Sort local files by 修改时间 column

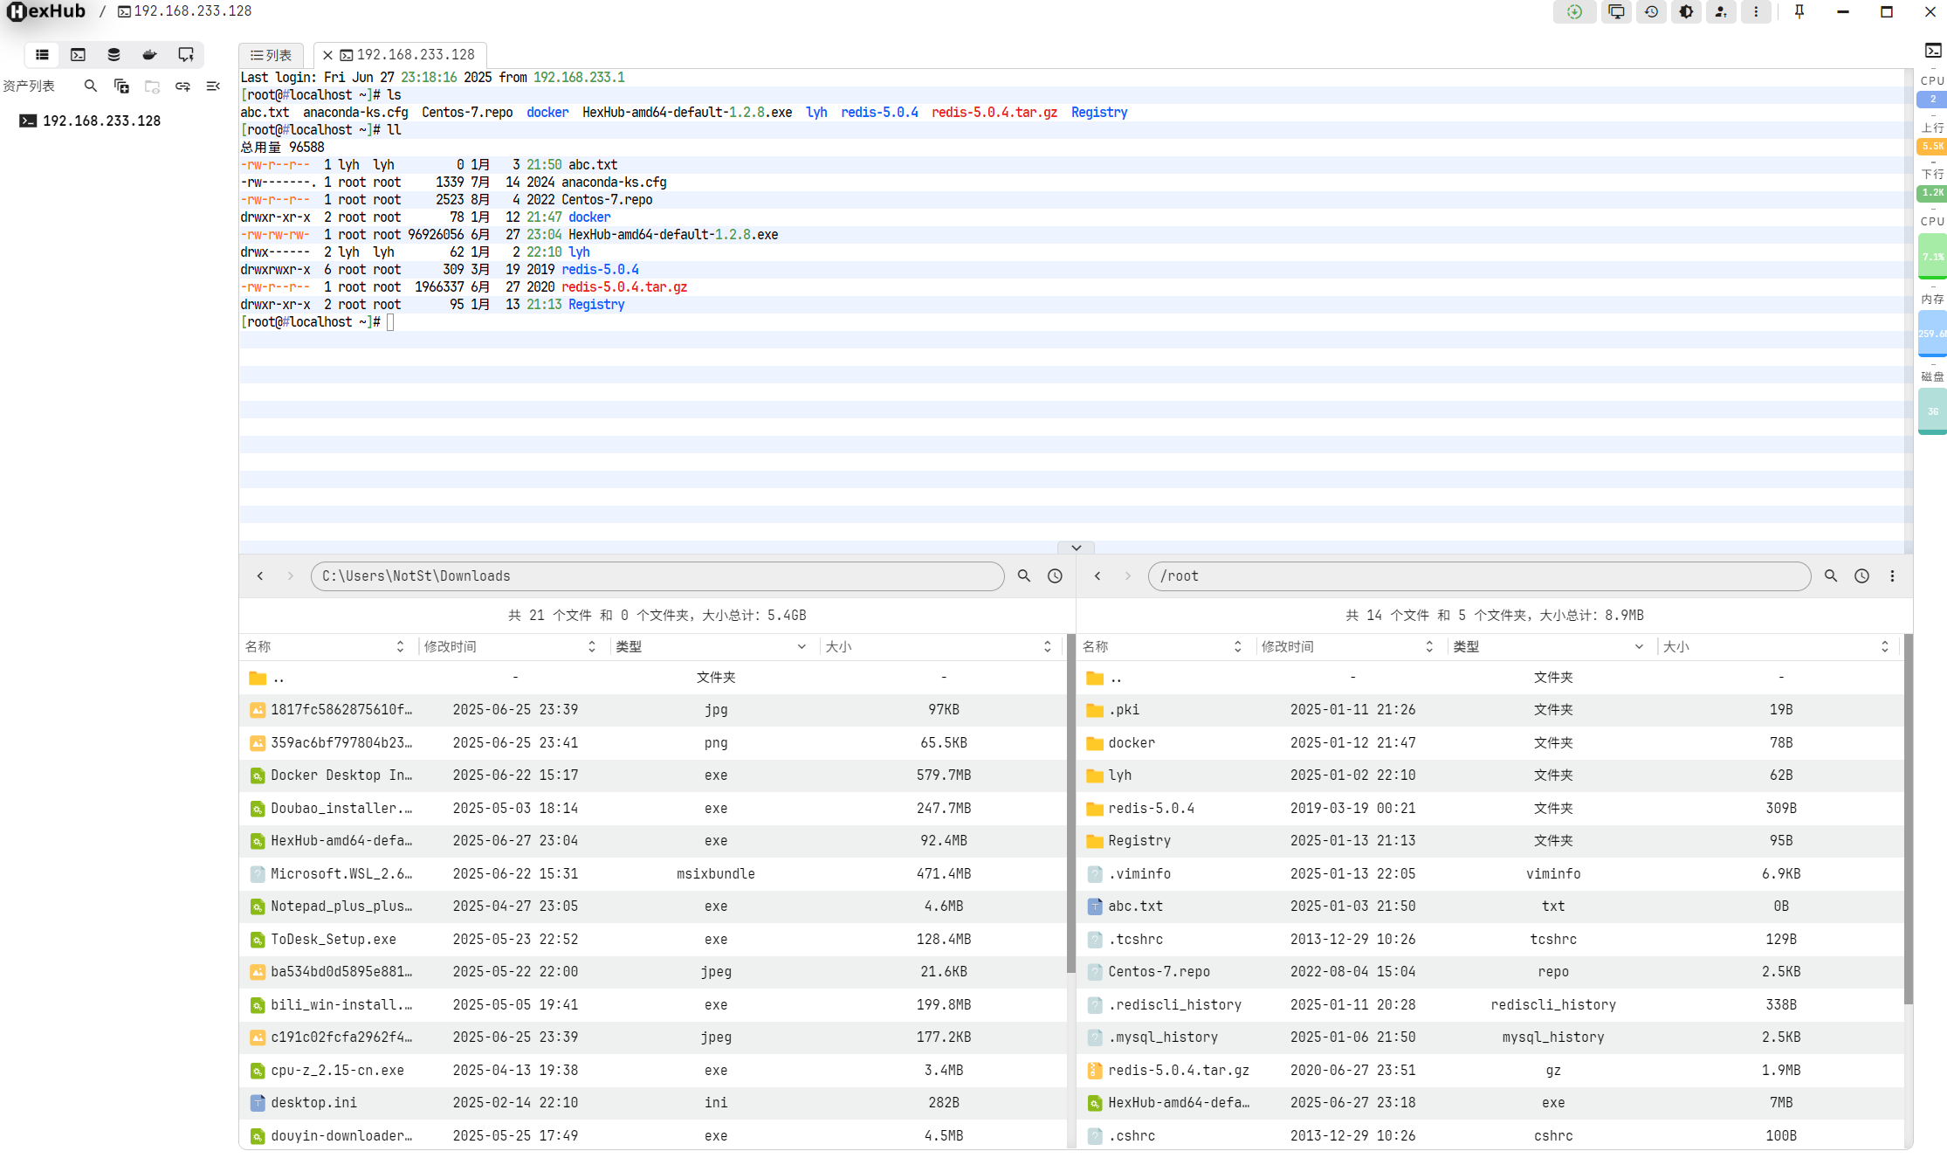pyautogui.click(x=592, y=646)
